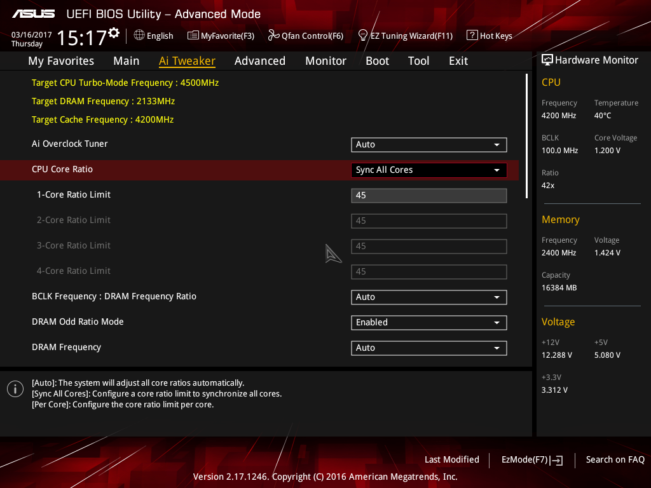Click Target DRAM Frequency : 2133MHz text
Image resolution: width=651 pixels, height=488 pixels.
click(x=104, y=101)
